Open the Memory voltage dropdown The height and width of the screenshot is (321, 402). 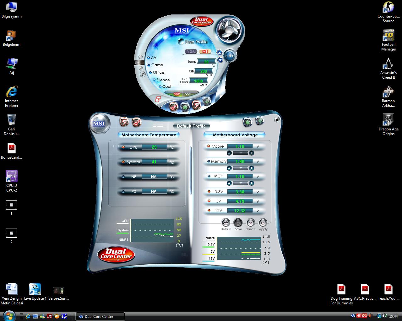pos(240,168)
